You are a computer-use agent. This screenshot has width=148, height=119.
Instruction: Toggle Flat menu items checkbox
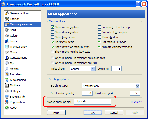tap(53, 42)
